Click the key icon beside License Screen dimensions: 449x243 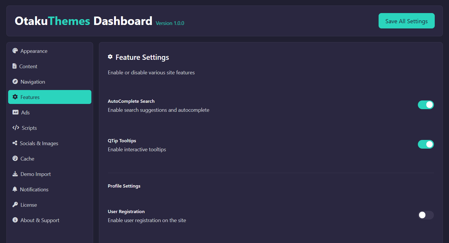(x=15, y=205)
